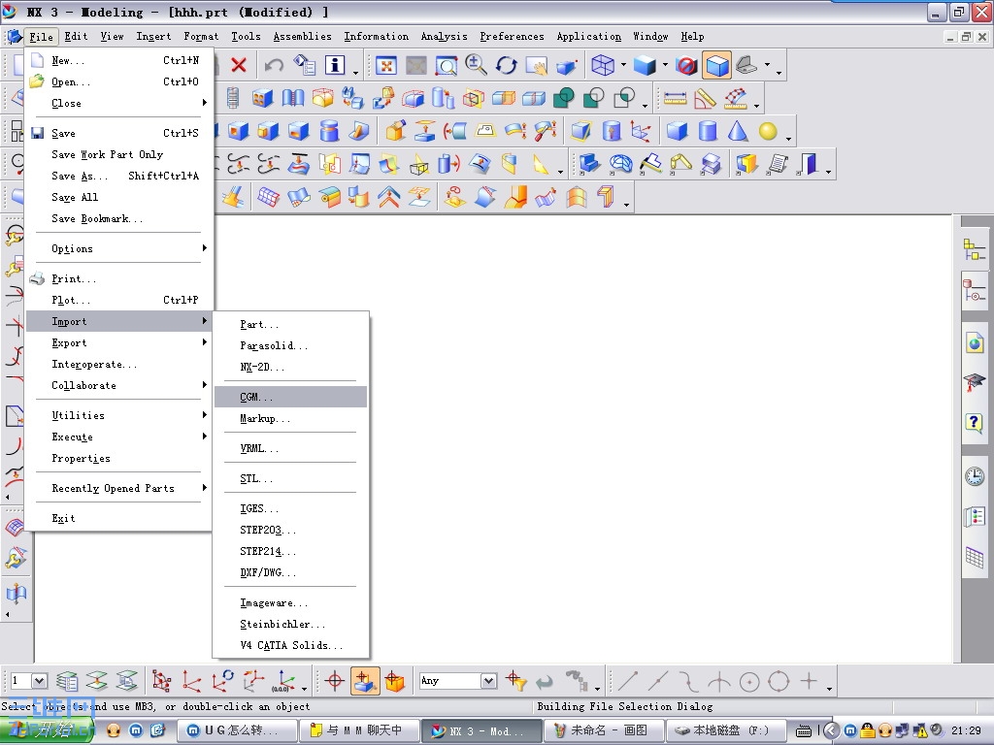Click the selection filter funnel icon
The width and height of the screenshot is (994, 745).
point(515,681)
